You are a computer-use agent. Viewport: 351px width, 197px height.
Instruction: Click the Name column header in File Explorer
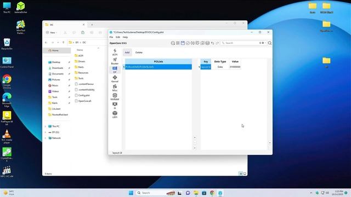[80, 50]
